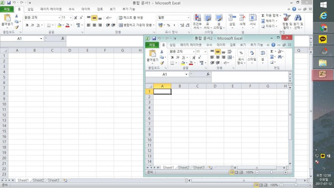Click AutoSum sigma icon in 통합 문서2
Viewport: 334px width, 188px height.
(272, 51)
